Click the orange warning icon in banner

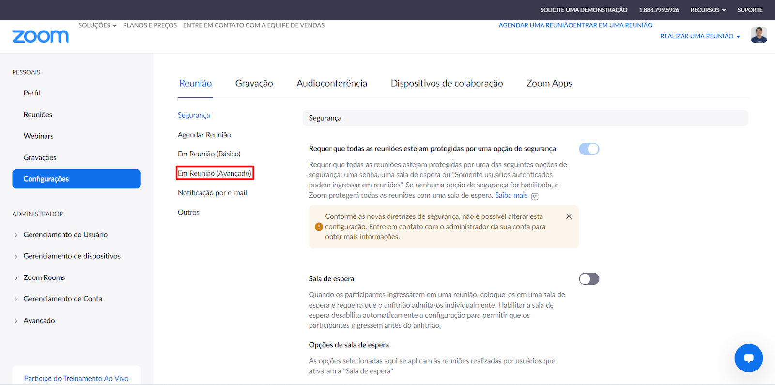[x=319, y=227]
